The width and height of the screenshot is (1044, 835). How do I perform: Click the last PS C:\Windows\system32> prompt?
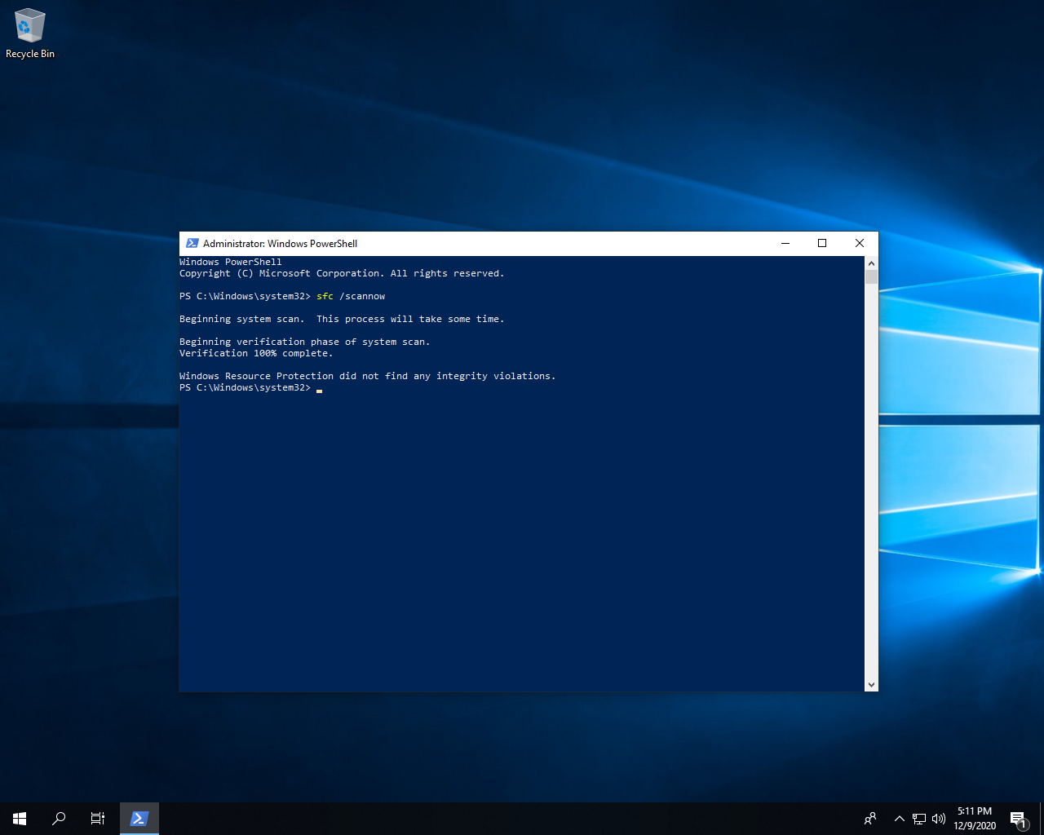tap(245, 387)
